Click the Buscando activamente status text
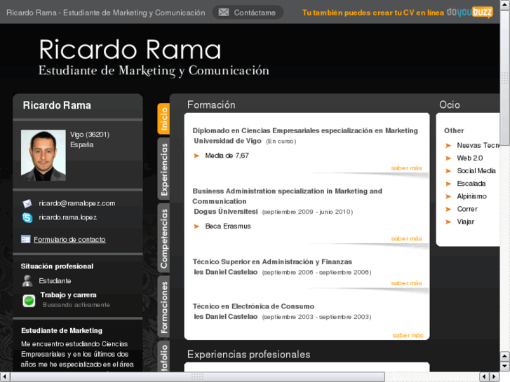This screenshot has width=510, height=382. [76, 305]
